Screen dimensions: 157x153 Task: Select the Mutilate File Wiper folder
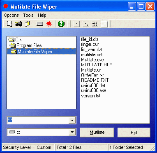(42, 52)
